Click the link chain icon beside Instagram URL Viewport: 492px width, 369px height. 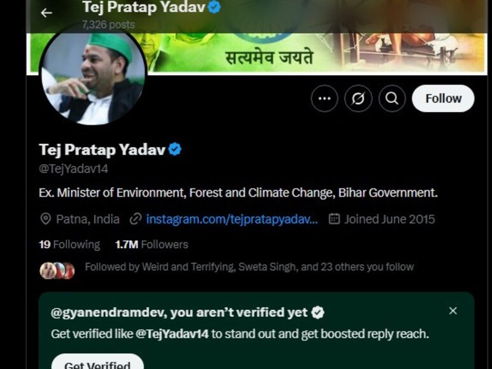[136, 219]
